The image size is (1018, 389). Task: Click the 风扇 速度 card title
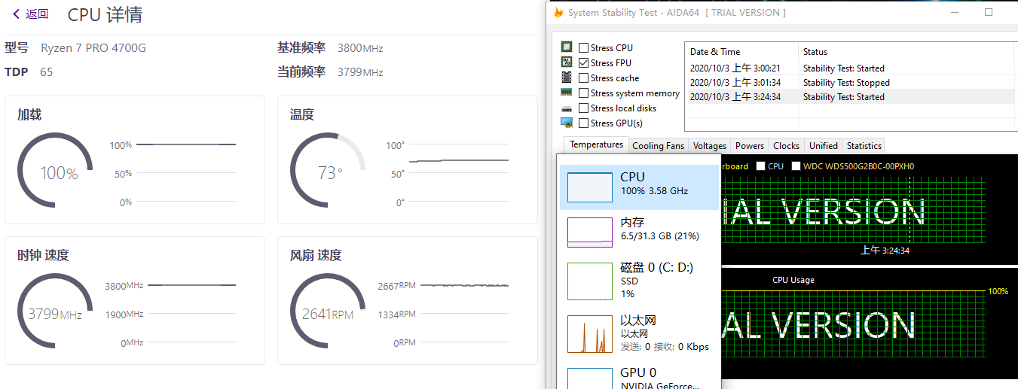pyautogui.click(x=316, y=255)
